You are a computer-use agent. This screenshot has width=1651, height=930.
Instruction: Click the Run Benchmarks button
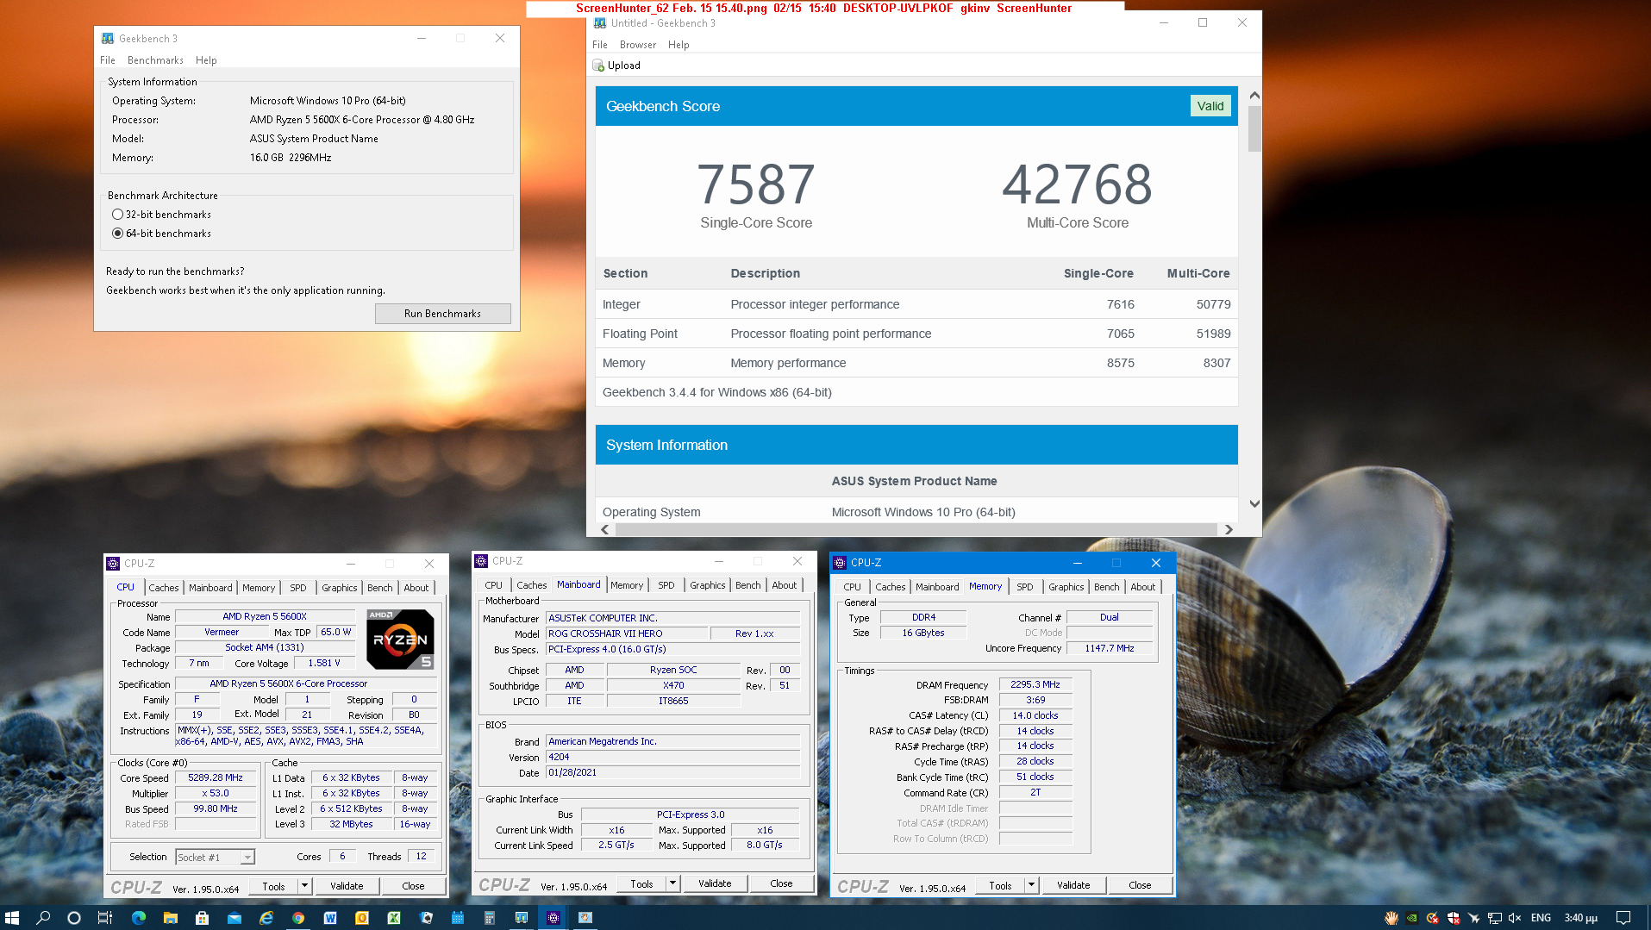coord(443,314)
